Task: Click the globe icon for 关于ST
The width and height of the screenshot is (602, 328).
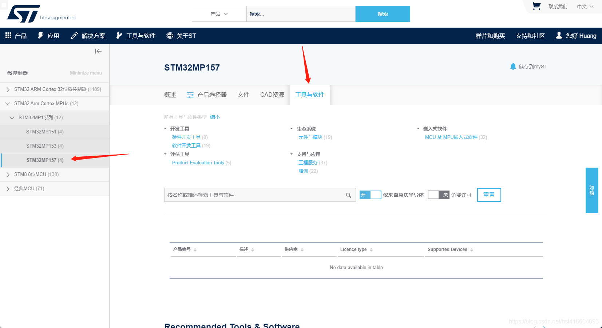Action: (x=170, y=35)
